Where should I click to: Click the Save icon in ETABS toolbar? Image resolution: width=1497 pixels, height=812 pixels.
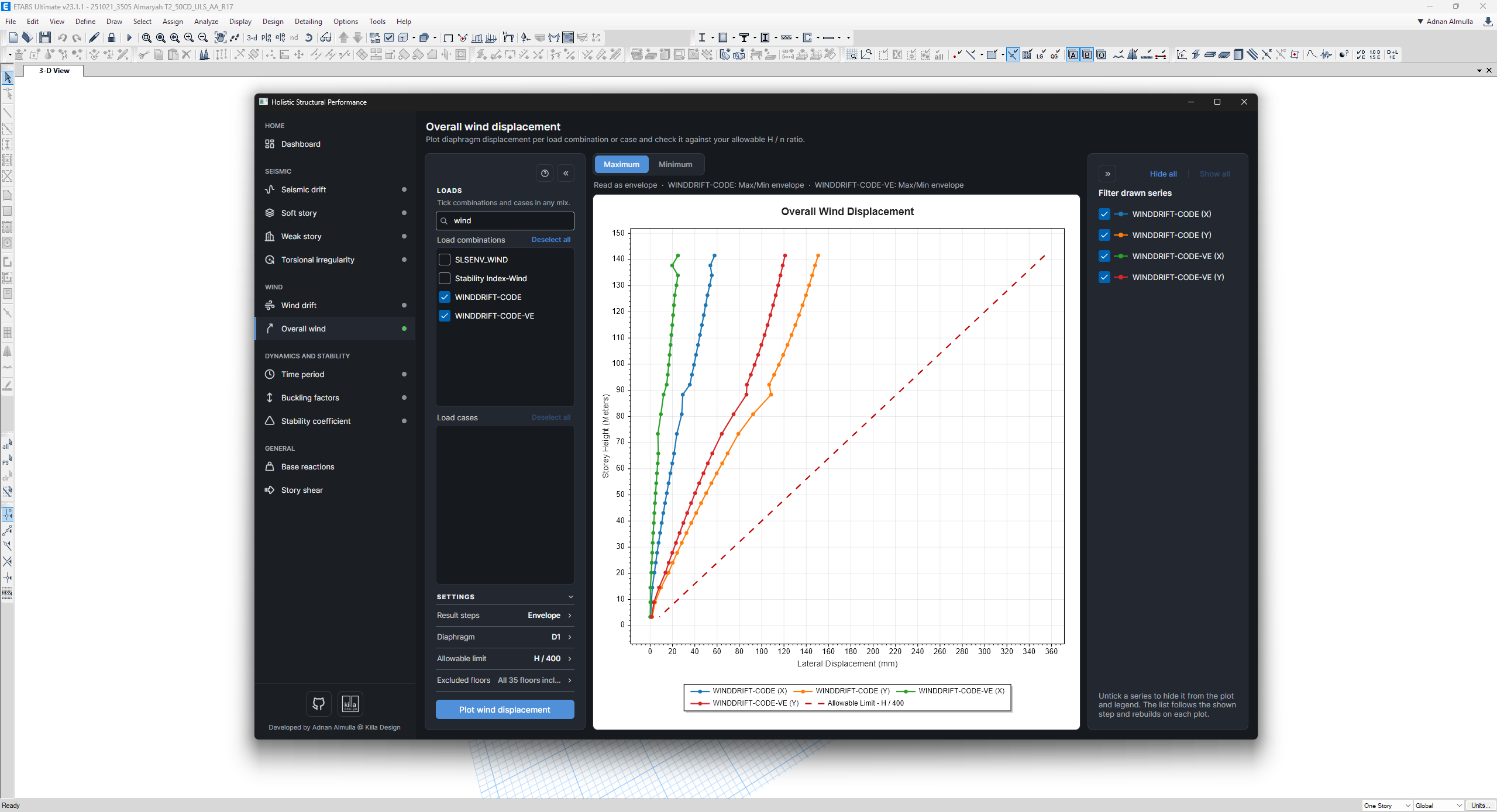coord(45,37)
